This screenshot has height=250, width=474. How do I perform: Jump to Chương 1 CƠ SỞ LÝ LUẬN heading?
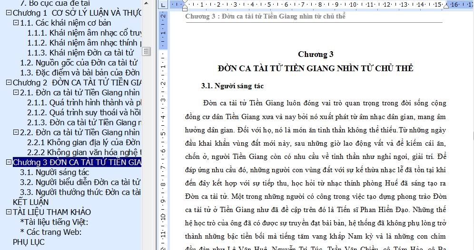(77, 13)
